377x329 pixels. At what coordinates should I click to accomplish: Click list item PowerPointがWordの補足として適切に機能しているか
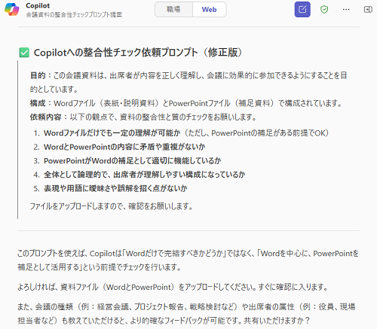click(x=133, y=160)
